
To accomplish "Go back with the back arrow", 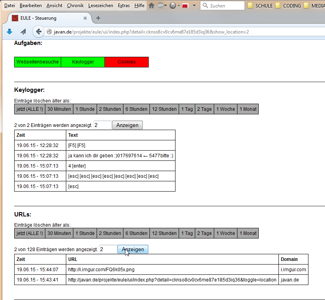I will pos(39,32).
